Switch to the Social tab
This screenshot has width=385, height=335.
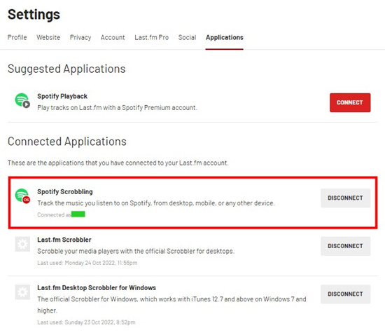tap(187, 37)
